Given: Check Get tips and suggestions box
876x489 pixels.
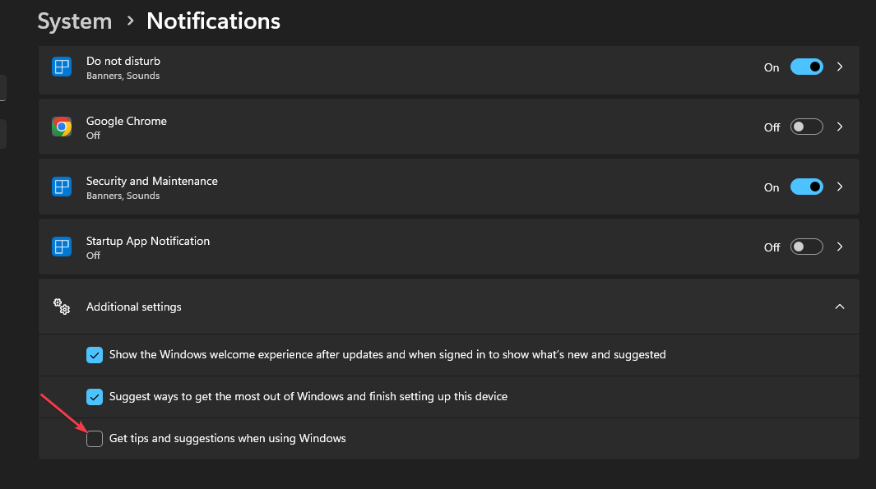Looking at the screenshot, I should [95, 439].
